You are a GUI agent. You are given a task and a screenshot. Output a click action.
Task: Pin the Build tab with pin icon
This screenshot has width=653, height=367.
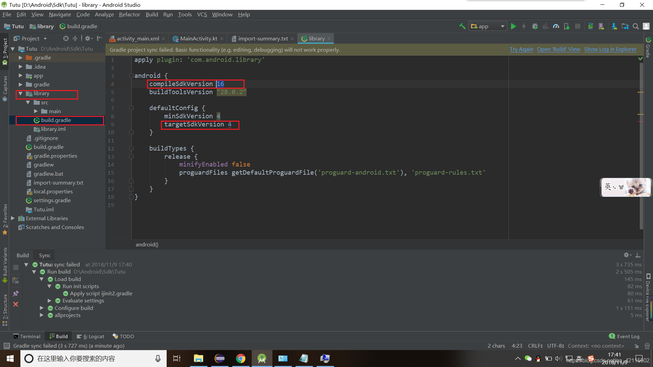point(16,293)
